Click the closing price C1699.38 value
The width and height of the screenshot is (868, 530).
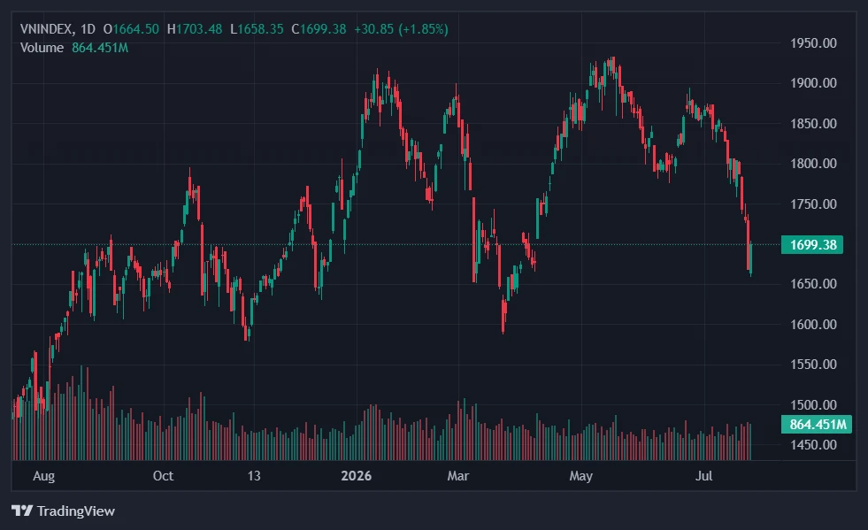tap(319, 29)
